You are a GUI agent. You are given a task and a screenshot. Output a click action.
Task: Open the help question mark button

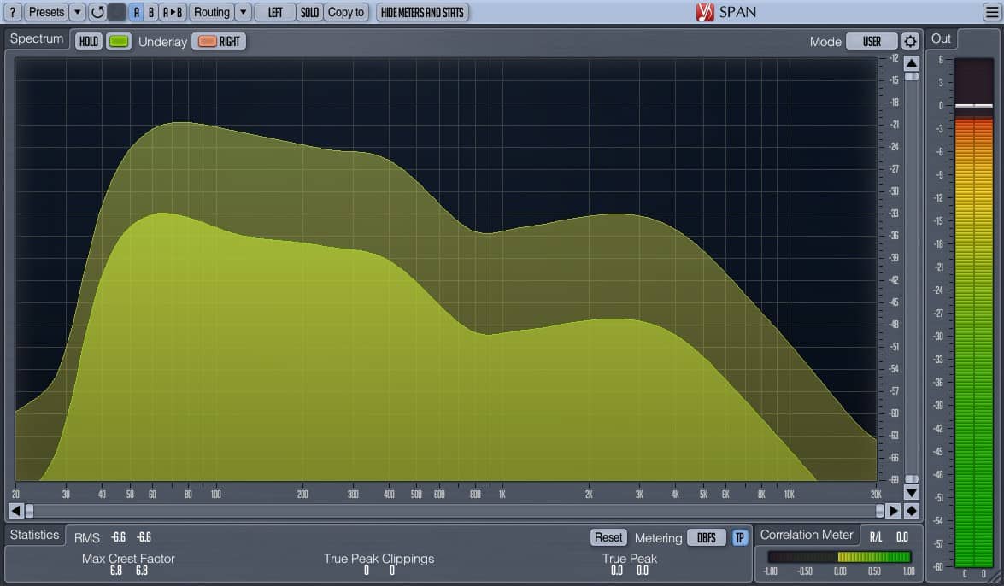(x=13, y=12)
